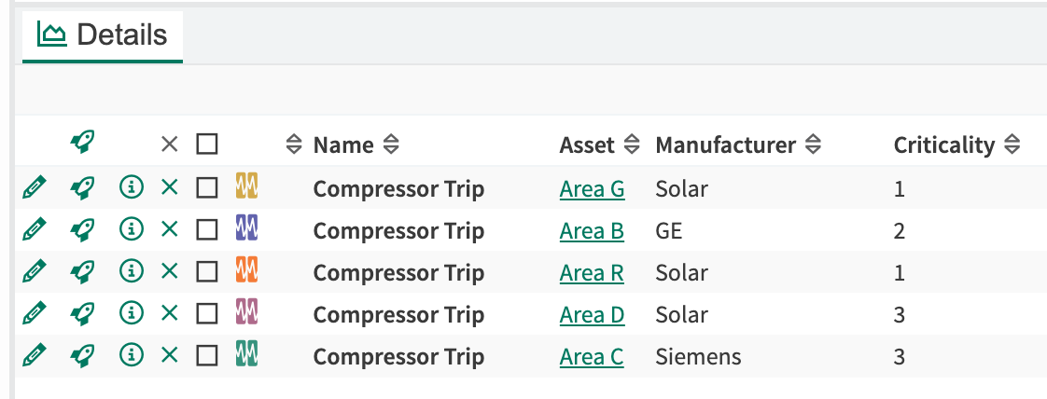
Task: Tick the select-all checkbox in the header
Action: [207, 144]
